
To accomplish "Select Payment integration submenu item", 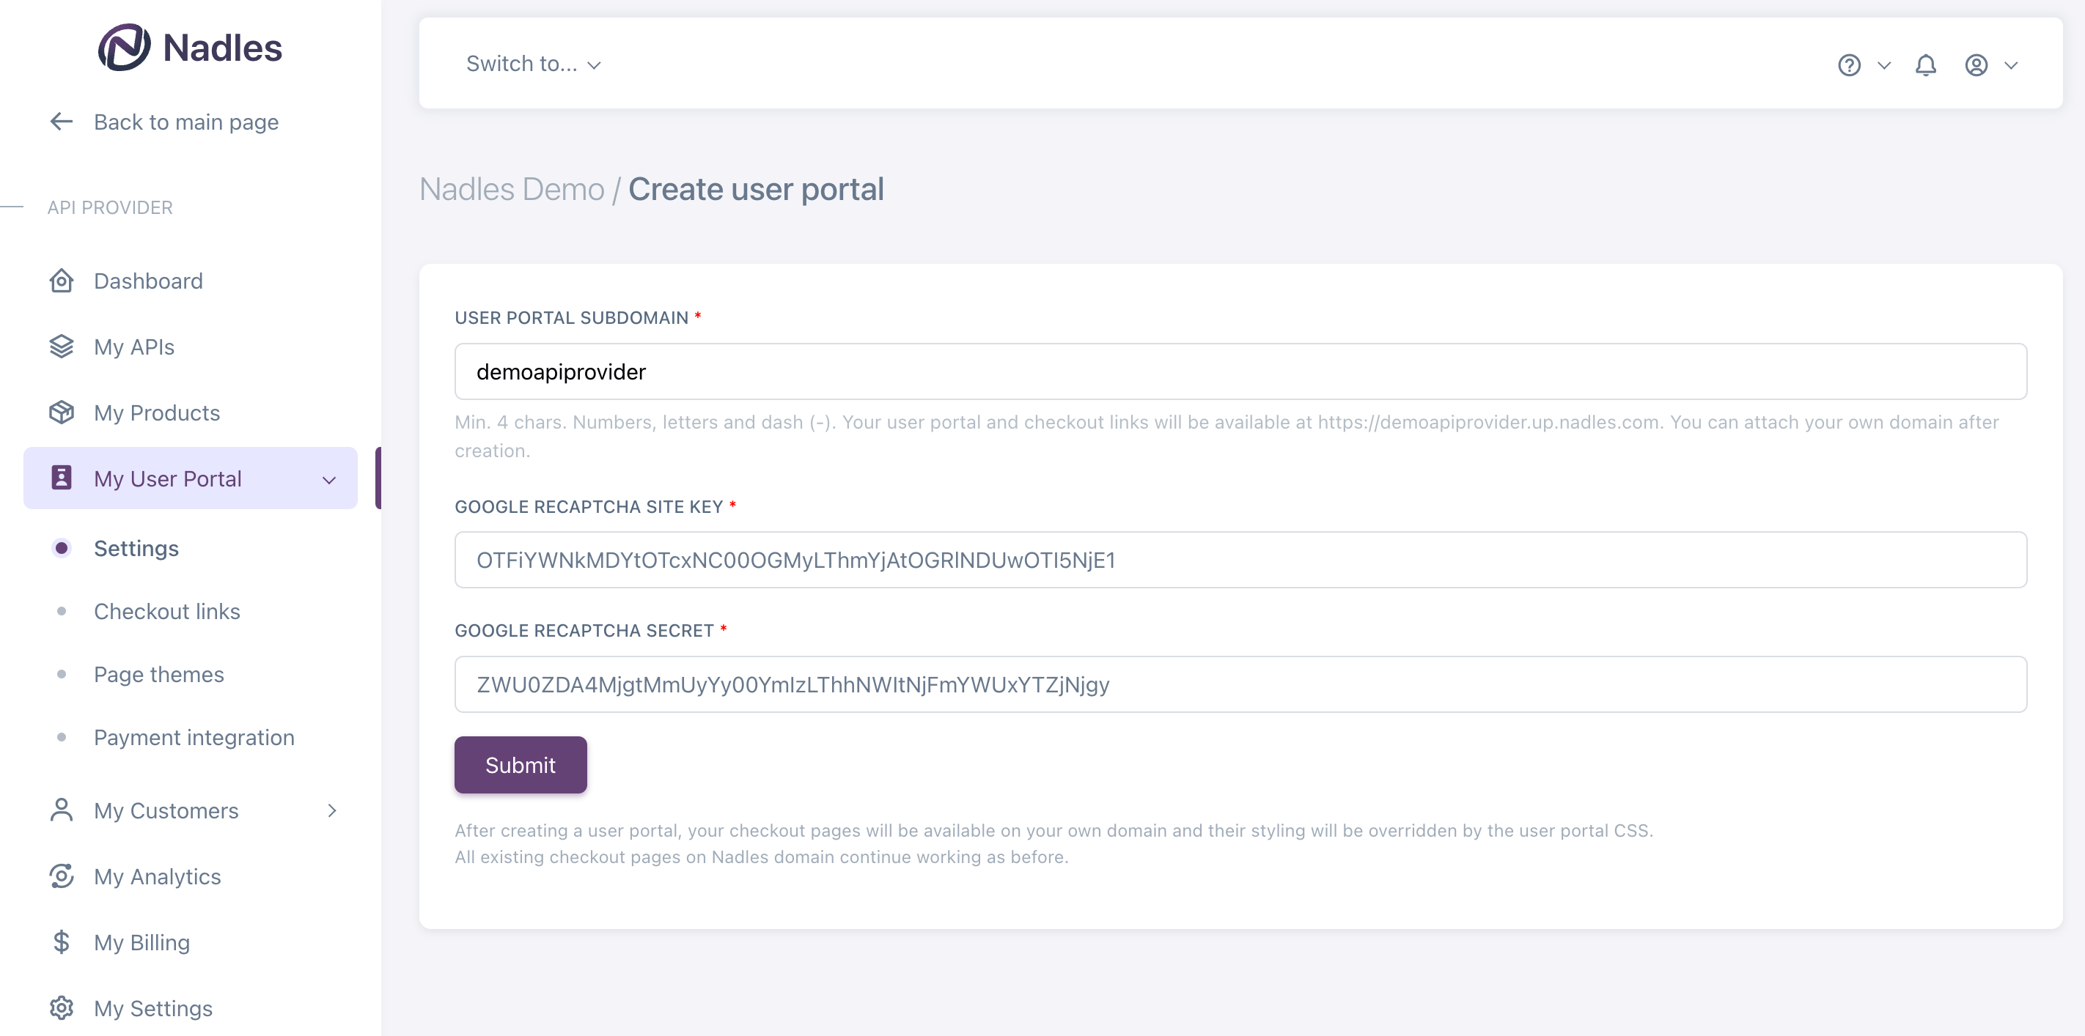I will pos(194,738).
